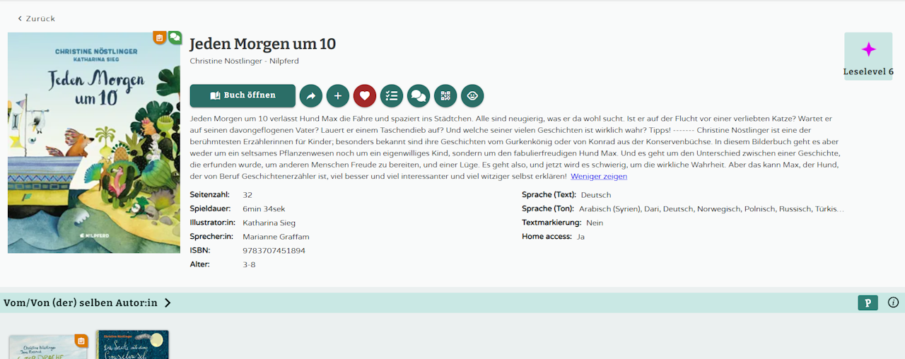Open the checklist tasks icon

tap(392, 95)
